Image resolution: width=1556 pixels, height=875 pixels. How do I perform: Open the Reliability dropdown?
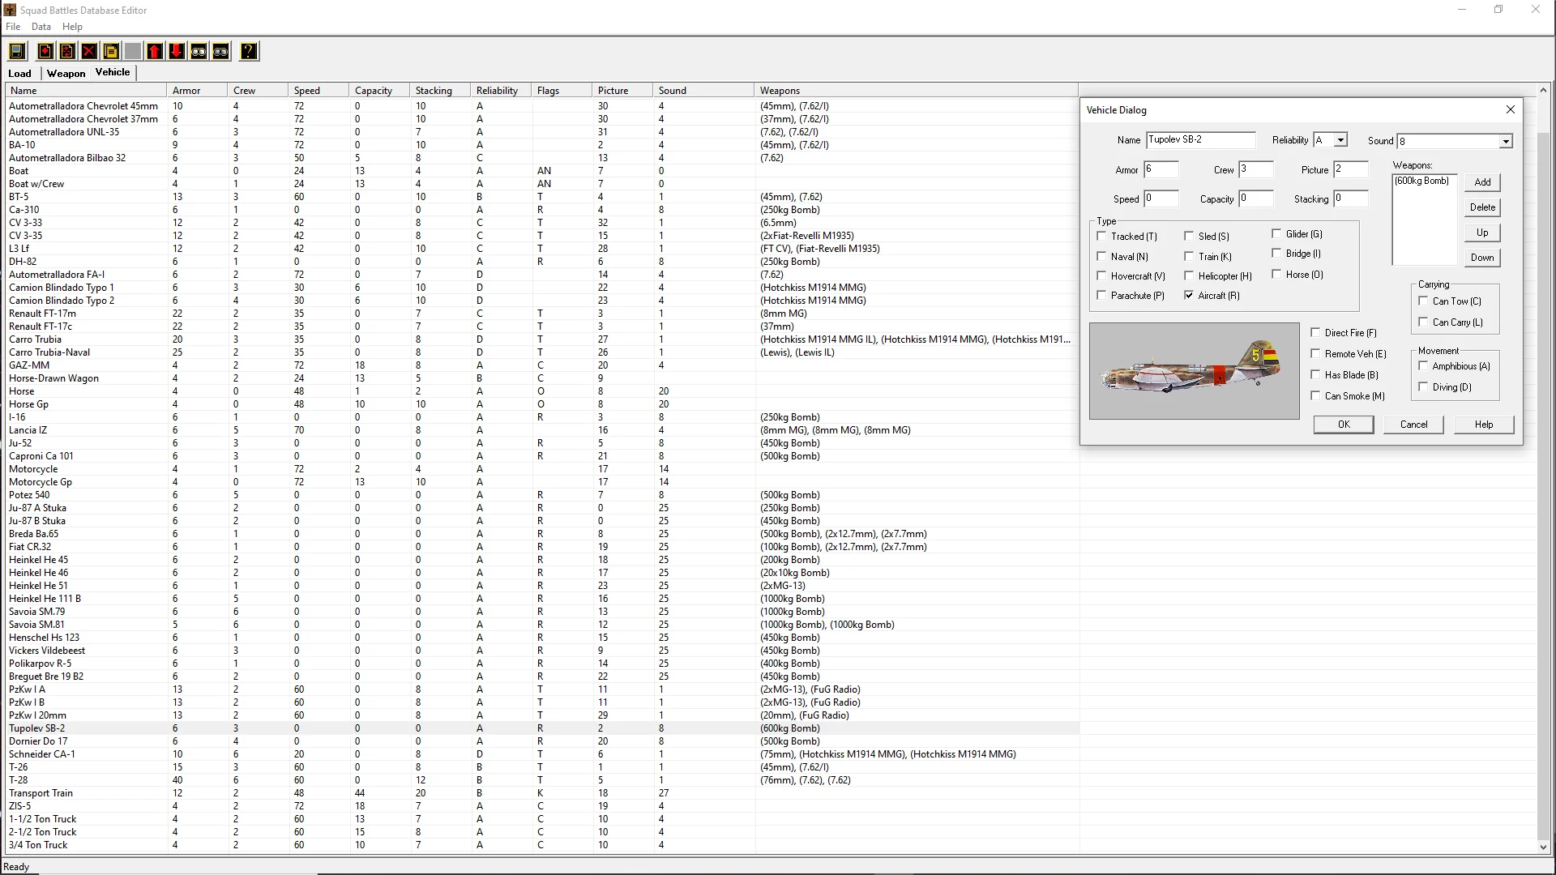click(1340, 140)
